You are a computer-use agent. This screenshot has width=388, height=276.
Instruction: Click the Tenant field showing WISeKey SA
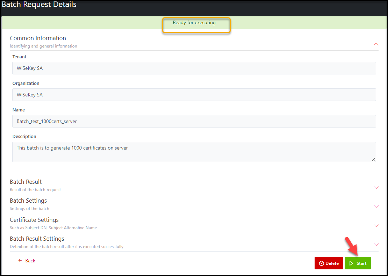click(x=194, y=68)
